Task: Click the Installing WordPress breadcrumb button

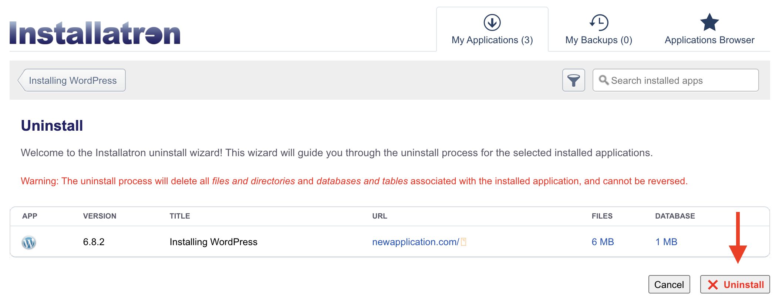Action: 72,80
